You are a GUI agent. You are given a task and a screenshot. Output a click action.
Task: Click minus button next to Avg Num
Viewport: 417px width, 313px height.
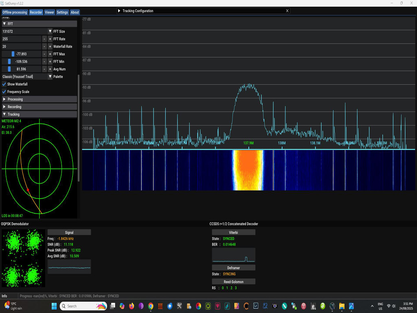coord(44,69)
